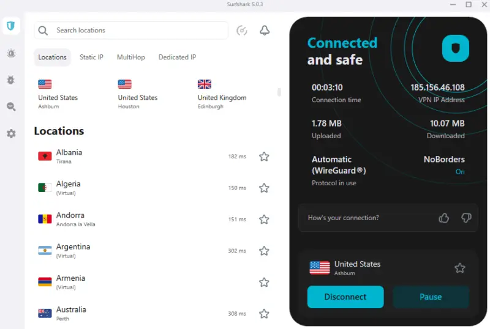The height and width of the screenshot is (329, 490).
Task: Give thumbs up for connection quality
Action: tap(443, 218)
